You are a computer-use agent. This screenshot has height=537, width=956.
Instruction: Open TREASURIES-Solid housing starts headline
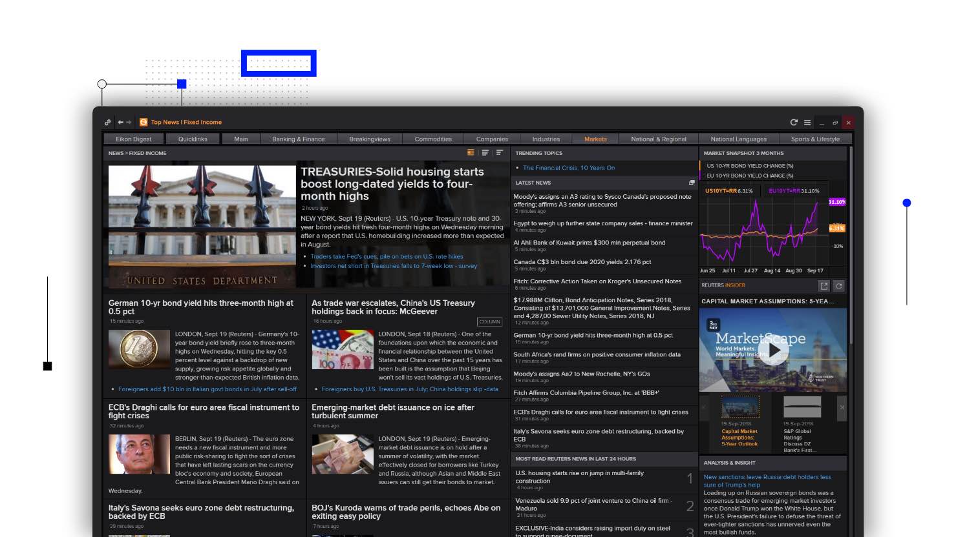392,184
